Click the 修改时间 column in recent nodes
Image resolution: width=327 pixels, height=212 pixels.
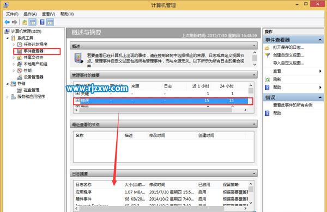pyautogui.click(x=157, y=135)
